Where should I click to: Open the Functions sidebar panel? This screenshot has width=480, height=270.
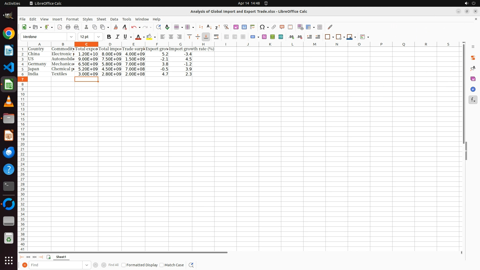click(473, 100)
